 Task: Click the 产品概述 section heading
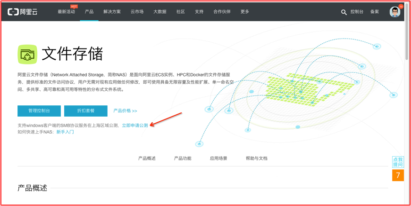coord(32,188)
